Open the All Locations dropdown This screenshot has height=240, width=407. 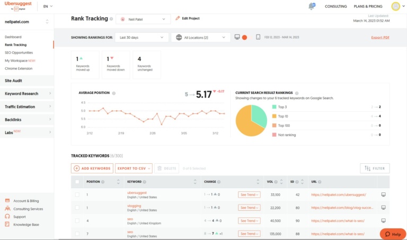coord(201,38)
